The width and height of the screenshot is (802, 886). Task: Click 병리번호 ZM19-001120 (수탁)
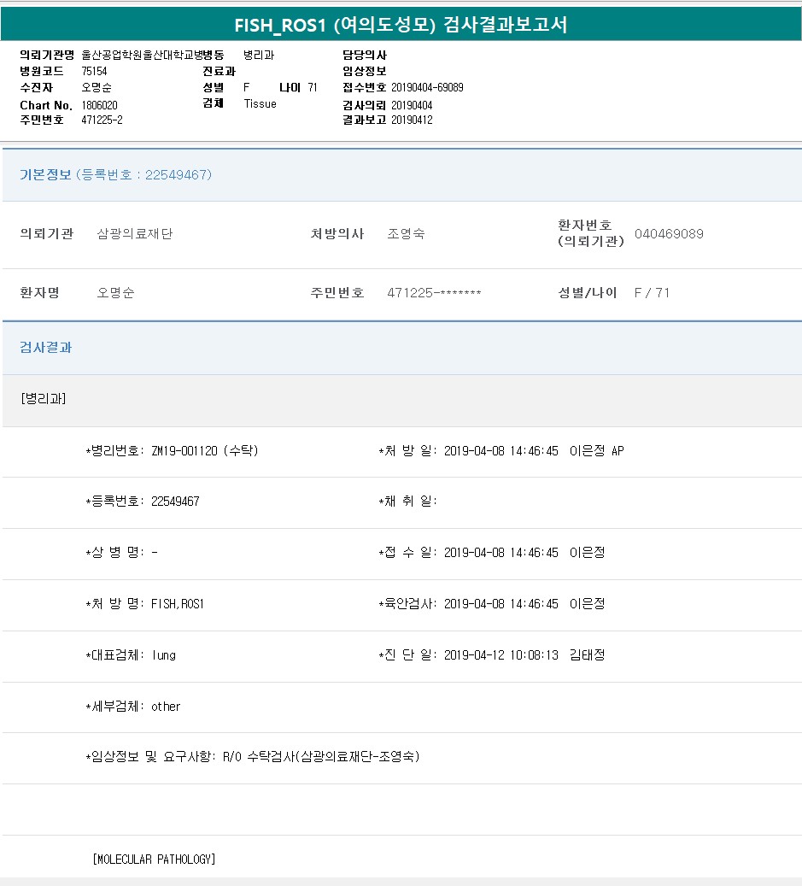(204, 451)
